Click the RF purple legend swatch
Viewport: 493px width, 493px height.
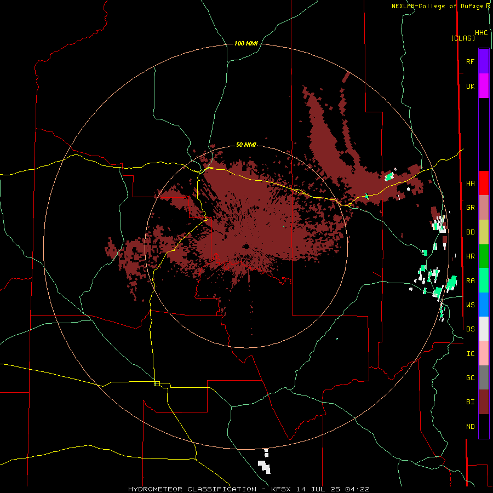pyautogui.click(x=484, y=61)
